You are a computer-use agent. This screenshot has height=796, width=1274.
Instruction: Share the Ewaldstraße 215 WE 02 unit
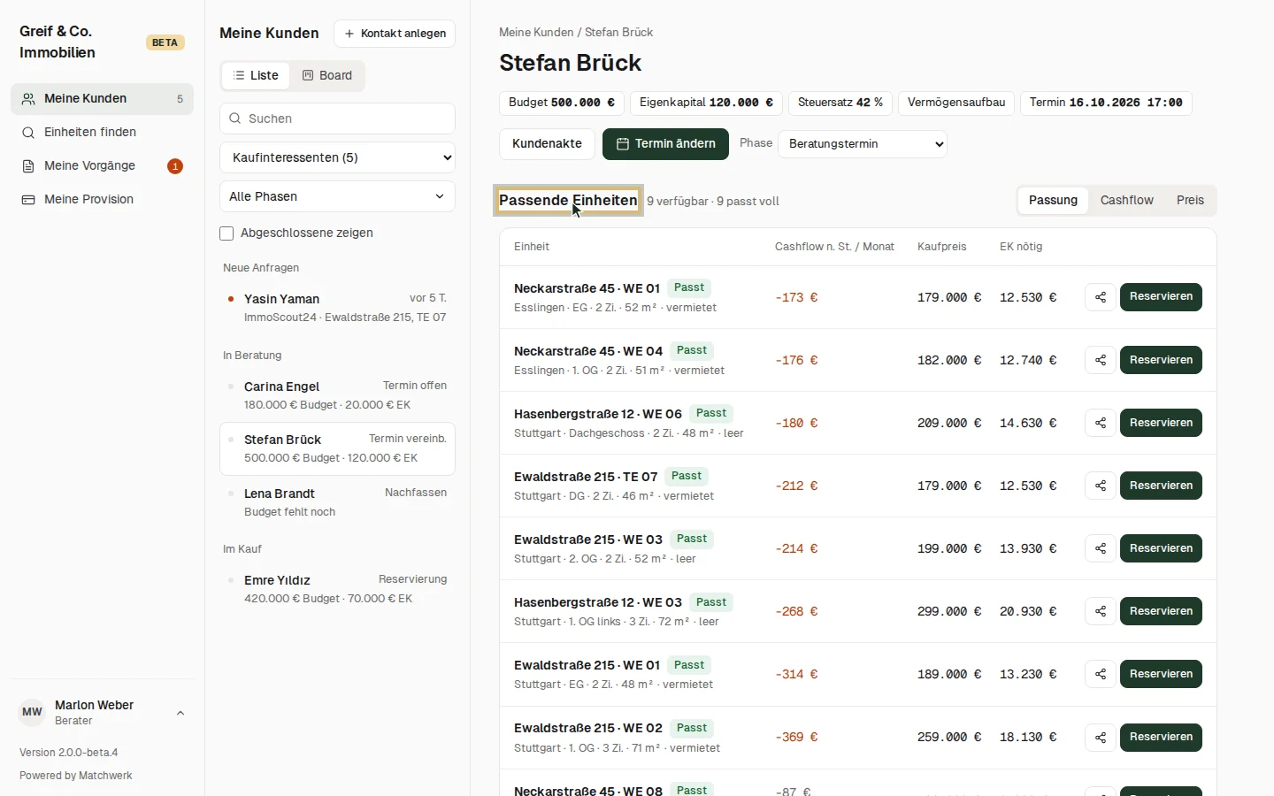1101,737
